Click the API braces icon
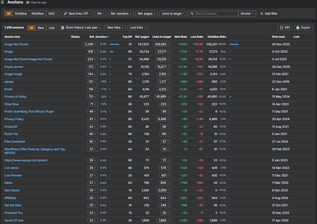This screenshot has width=317, height=224. (281, 28)
